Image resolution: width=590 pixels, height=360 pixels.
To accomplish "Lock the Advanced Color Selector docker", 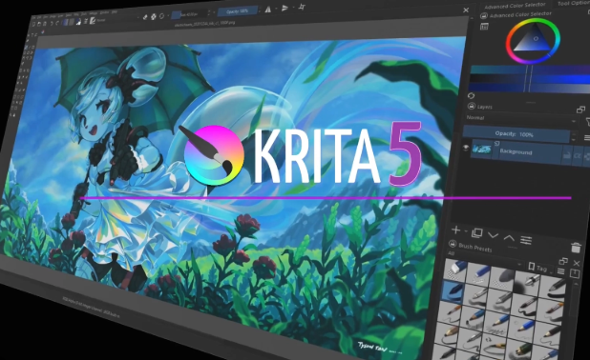I will [x=484, y=16].
